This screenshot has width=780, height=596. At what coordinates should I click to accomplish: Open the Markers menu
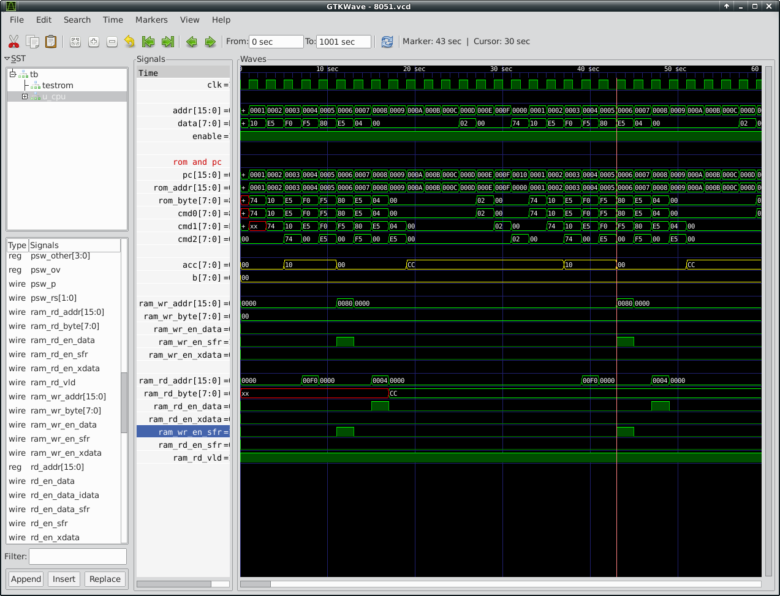[x=151, y=20]
